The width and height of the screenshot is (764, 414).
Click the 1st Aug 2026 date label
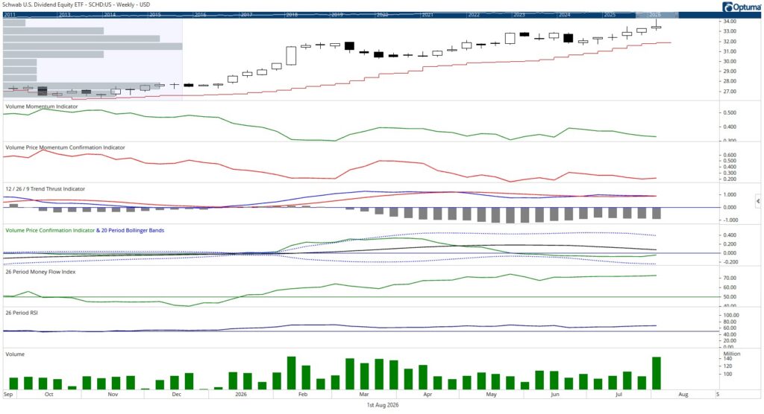pyautogui.click(x=383, y=405)
